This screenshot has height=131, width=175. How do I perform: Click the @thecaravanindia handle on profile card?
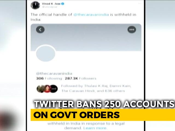54,73
